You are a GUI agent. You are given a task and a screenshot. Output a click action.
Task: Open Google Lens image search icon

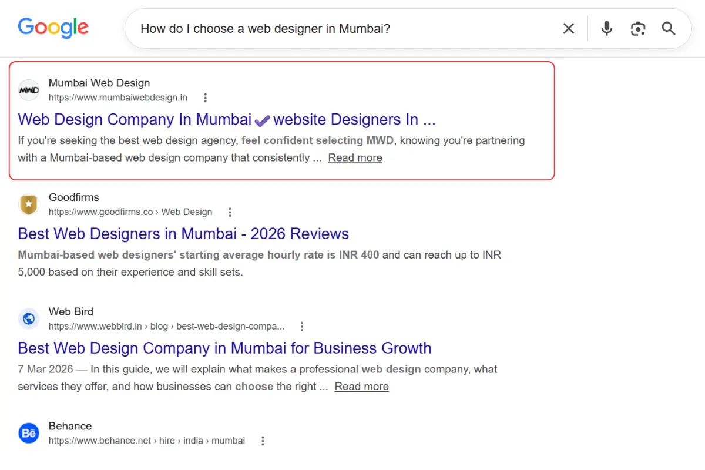point(638,28)
